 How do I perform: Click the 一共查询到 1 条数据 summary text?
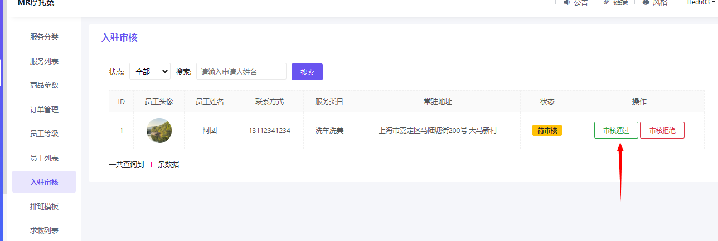click(x=144, y=164)
